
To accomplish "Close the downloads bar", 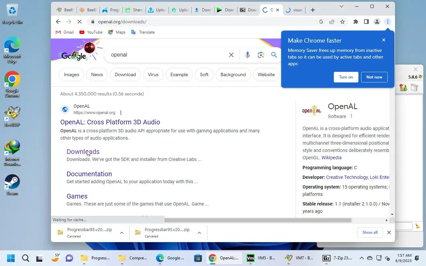I will pyautogui.click(x=389, y=232).
